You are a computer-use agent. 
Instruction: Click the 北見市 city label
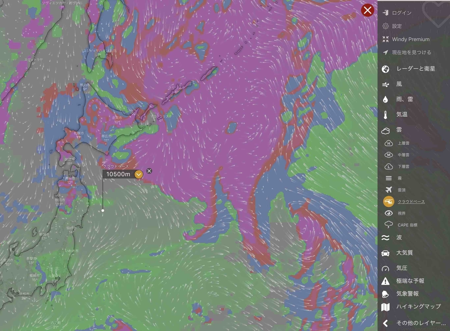117,118
